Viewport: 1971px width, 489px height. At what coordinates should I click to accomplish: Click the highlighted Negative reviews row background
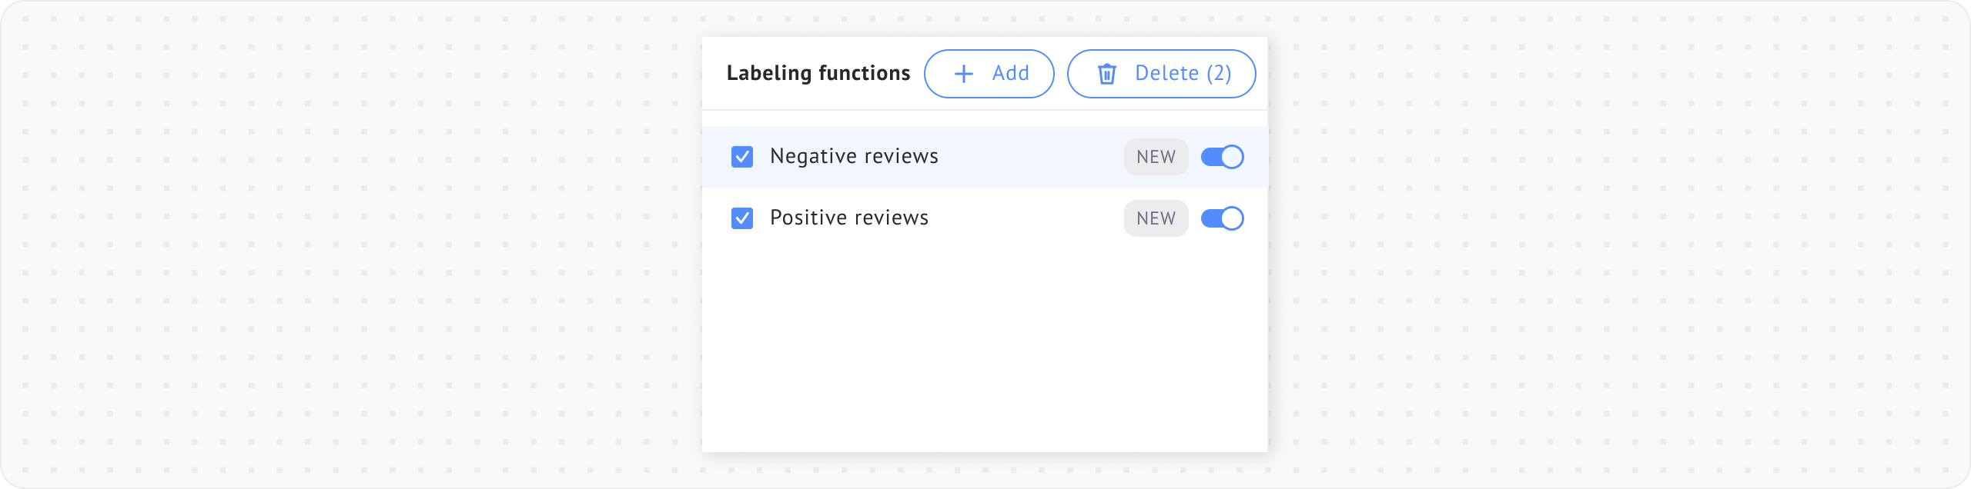click(1032, 157)
